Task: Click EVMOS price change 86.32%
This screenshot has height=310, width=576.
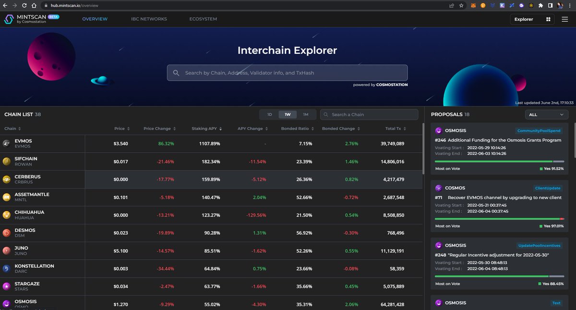Action: 166,143
